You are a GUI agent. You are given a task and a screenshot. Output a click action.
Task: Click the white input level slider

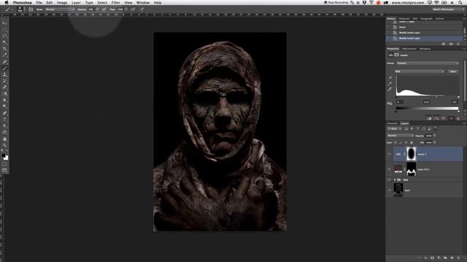(458, 97)
